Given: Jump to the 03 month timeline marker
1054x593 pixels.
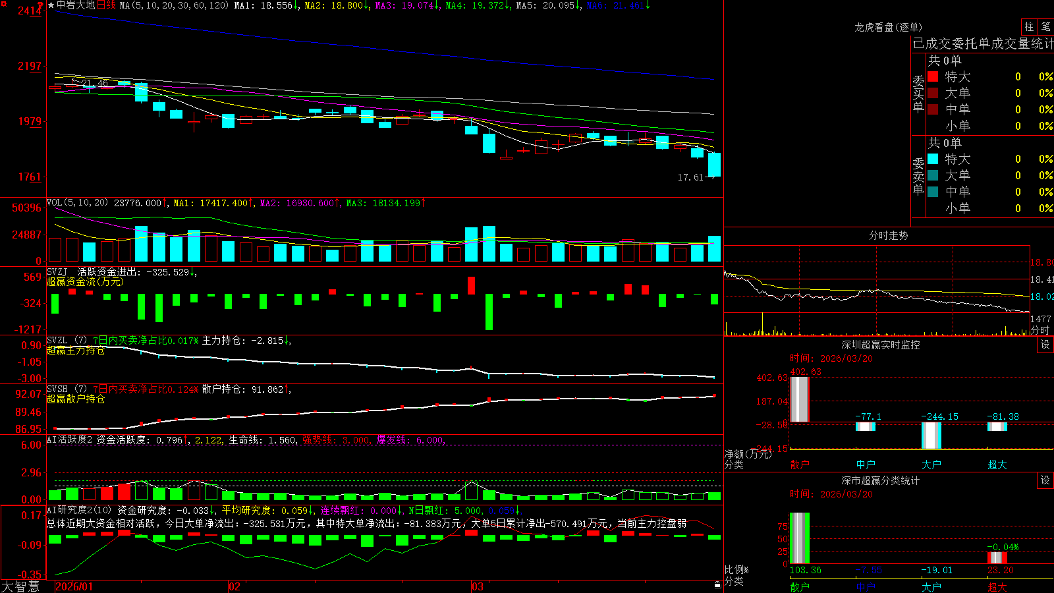Looking at the screenshot, I should pos(478,586).
